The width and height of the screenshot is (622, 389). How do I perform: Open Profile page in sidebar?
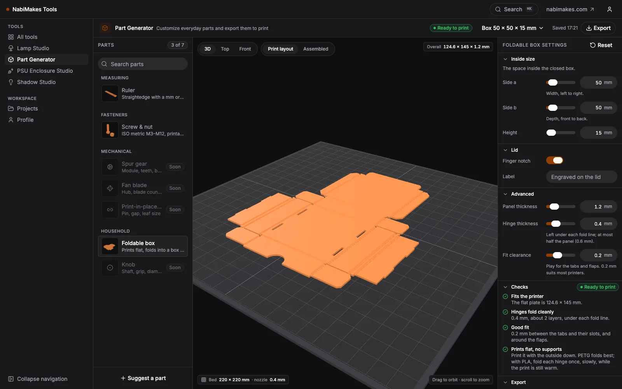[x=46, y=120]
